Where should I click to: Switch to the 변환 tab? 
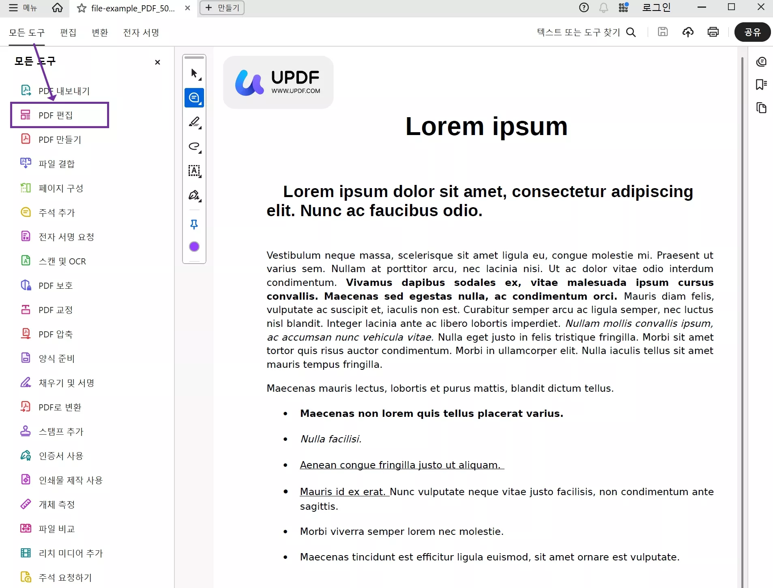100,32
